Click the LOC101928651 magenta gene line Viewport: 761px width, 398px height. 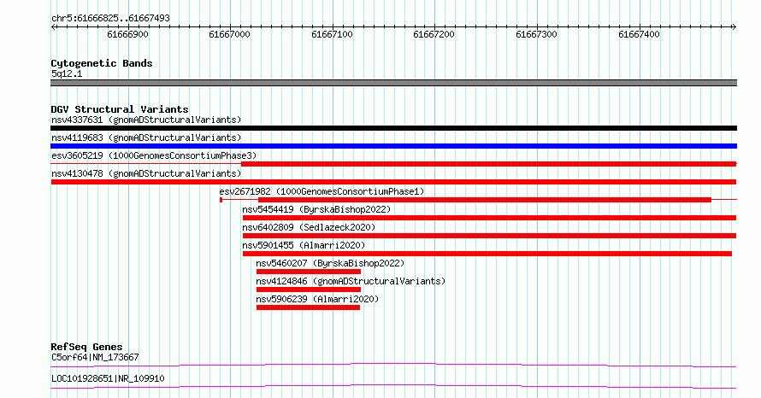pos(393,386)
